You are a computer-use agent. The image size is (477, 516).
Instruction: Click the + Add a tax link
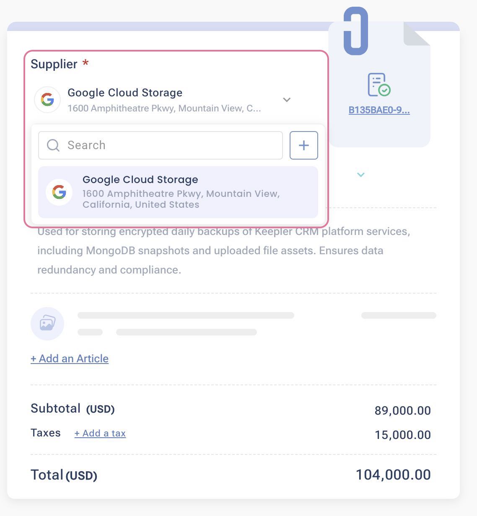100,433
